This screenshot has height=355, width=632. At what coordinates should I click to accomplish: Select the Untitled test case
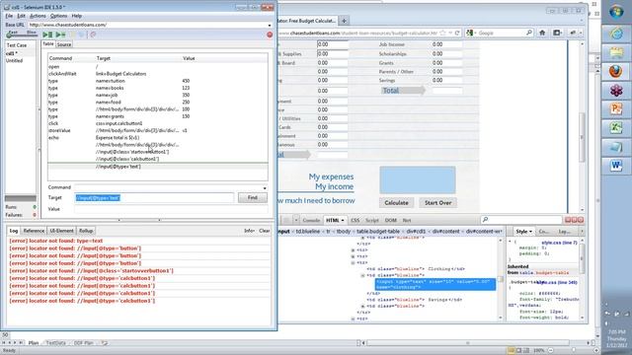[14, 61]
